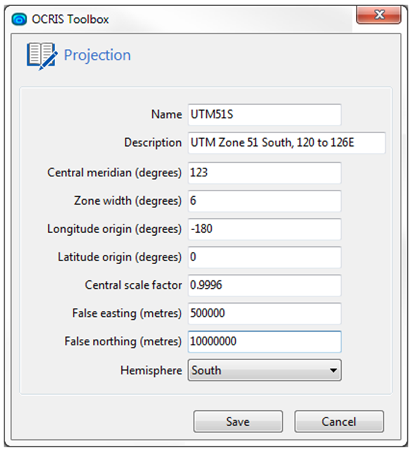Viewport: 411px width, 451px height.
Task: Click the Description field label
Action: point(153,143)
